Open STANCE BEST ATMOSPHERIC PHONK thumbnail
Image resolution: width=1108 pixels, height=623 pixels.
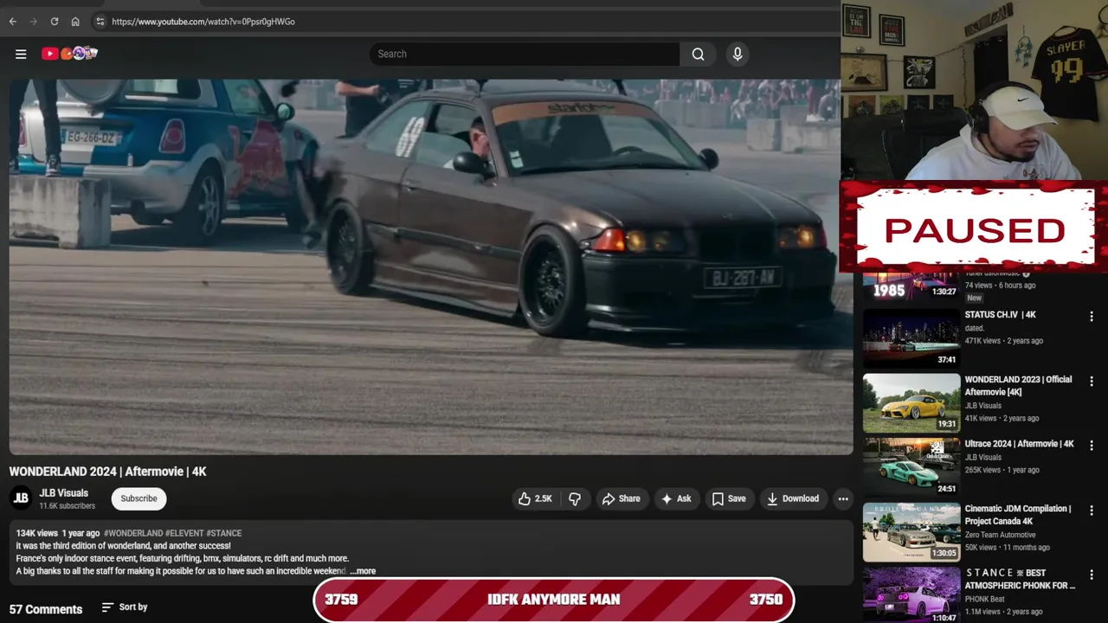click(912, 595)
